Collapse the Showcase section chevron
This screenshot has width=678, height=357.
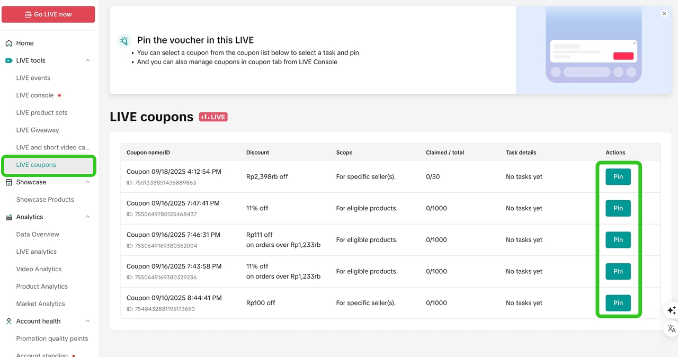[88, 182]
